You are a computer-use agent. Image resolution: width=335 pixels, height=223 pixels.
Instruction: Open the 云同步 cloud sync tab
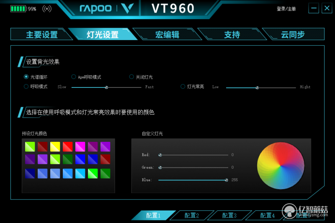(293, 34)
